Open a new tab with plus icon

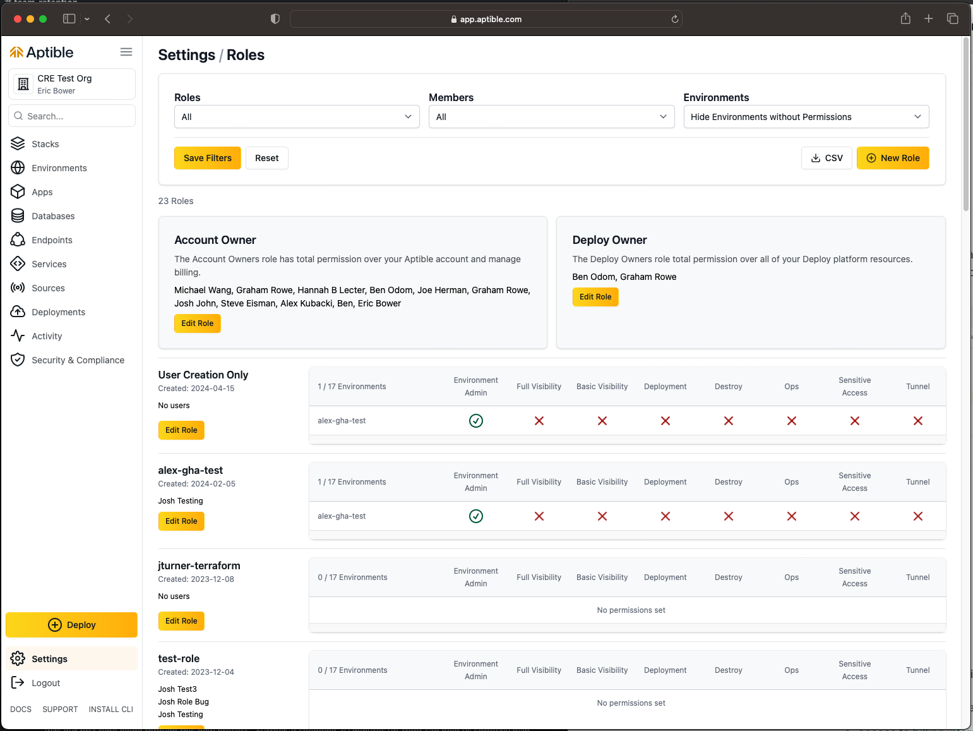coord(928,19)
